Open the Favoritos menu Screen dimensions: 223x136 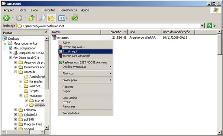coord(49,10)
